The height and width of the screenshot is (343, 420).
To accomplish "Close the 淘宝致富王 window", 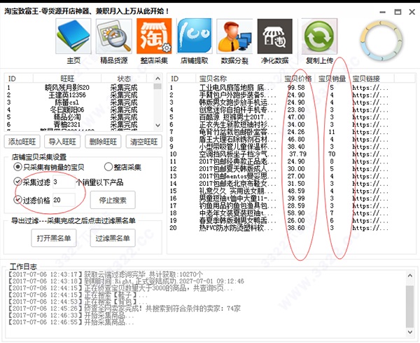I will 412,12.
